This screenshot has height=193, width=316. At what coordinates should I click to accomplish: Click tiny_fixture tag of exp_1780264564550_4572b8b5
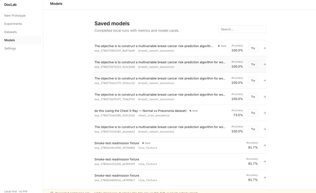click(147, 148)
